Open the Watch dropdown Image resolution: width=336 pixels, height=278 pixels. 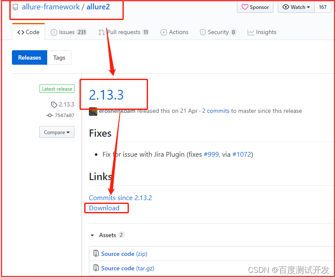296,7
